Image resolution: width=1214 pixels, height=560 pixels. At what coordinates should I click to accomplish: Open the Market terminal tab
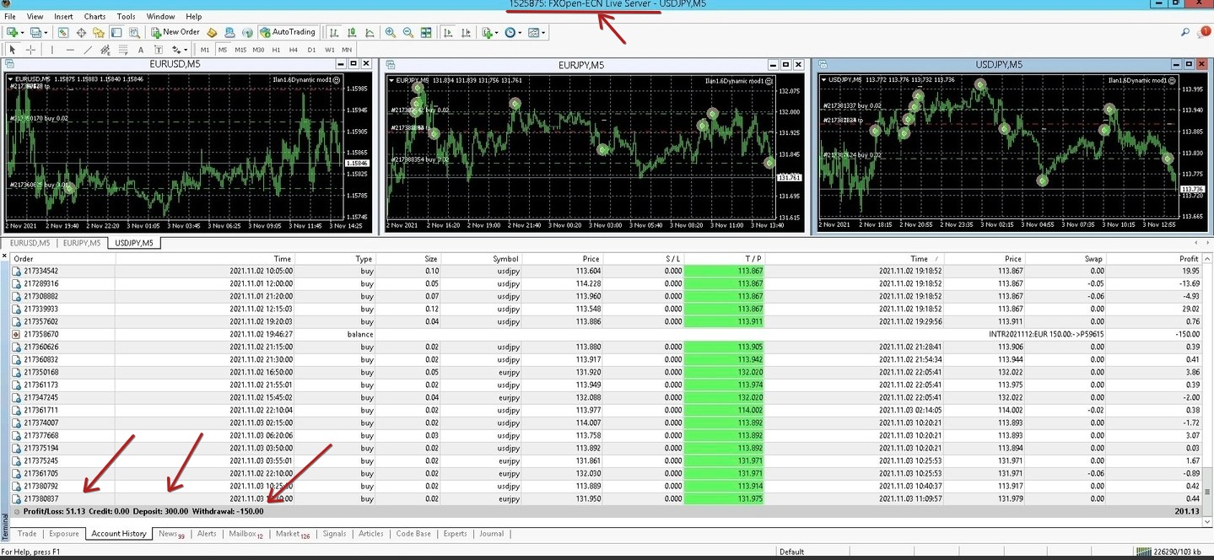[x=293, y=534]
